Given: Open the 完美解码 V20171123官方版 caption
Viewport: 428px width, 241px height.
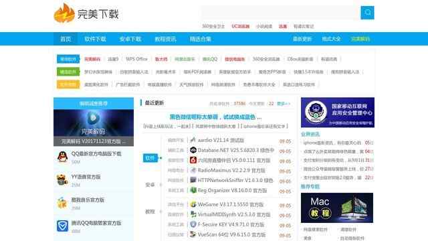Looking at the screenshot, I should click(x=94, y=141).
